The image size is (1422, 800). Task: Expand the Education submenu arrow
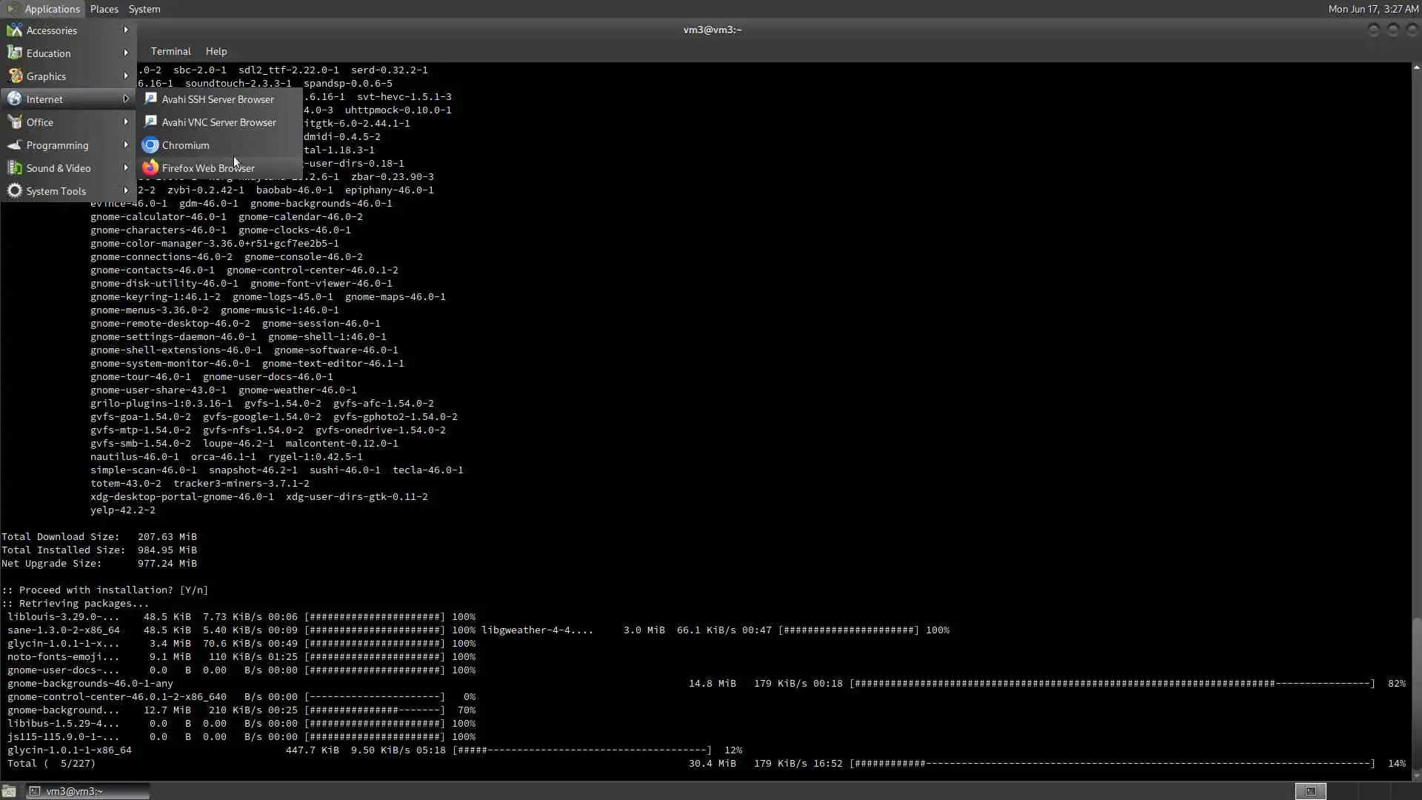126,53
